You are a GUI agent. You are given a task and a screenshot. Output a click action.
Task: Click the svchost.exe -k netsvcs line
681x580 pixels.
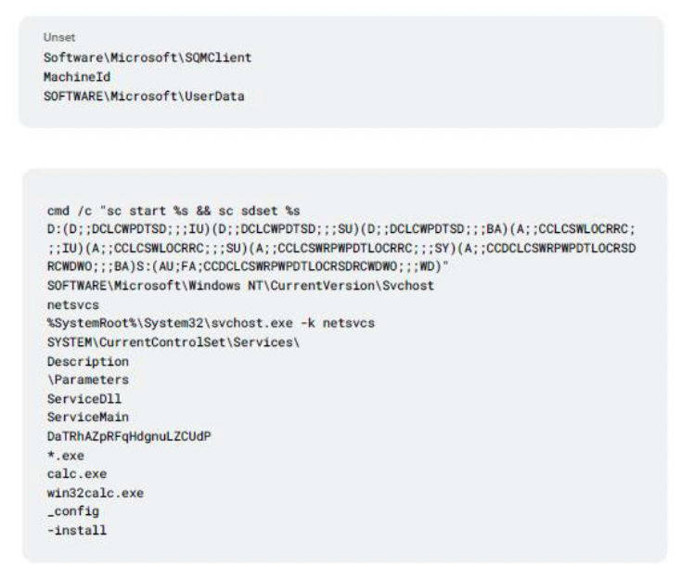(x=212, y=323)
